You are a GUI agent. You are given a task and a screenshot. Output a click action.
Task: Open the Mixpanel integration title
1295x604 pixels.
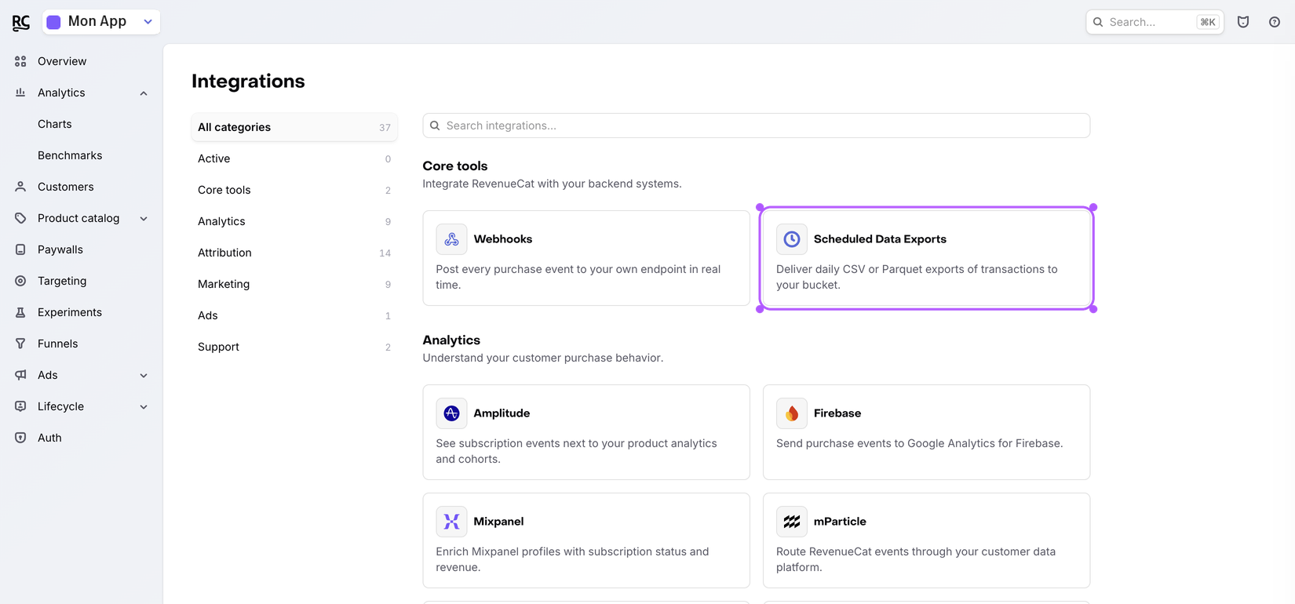pos(498,522)
